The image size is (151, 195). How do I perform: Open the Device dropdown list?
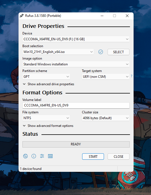coord(76,39)
